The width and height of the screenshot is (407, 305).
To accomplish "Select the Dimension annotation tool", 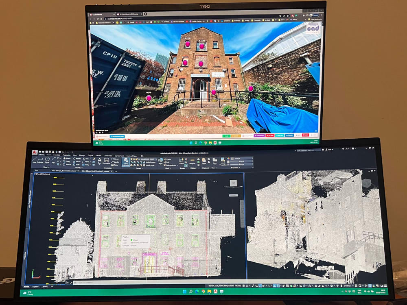I will click(106, 161).
